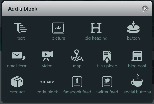The image size is (154, 104).
Task: Pick the social buttons coffee cup icon
Action: [x=137, y=80]
